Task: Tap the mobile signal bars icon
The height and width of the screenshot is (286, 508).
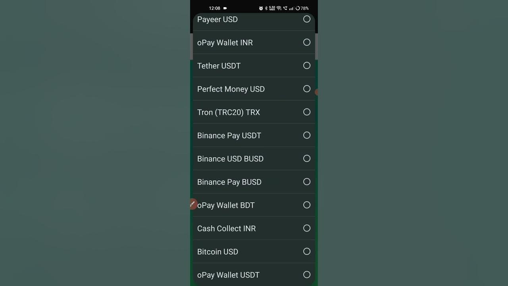Action: (291, 8)
